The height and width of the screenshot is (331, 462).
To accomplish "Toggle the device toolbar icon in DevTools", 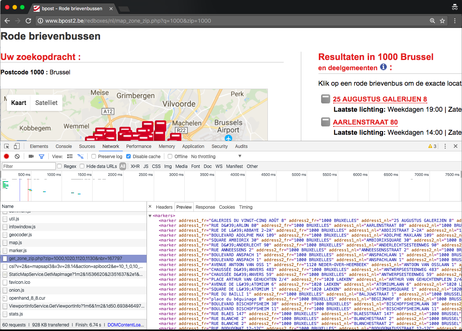I will tap(17, 146).
